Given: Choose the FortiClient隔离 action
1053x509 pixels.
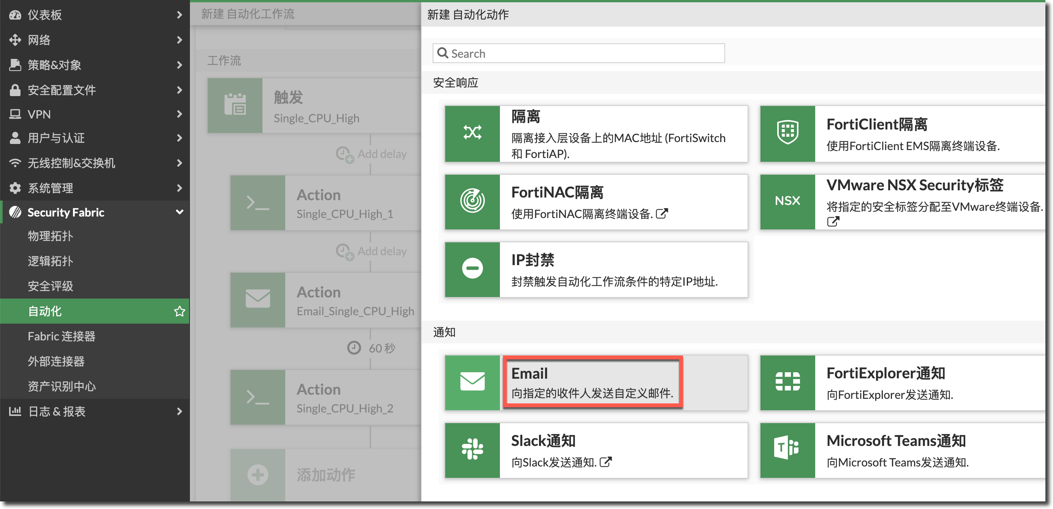Looking at the screenshot, I should click(x=903, y=133).
